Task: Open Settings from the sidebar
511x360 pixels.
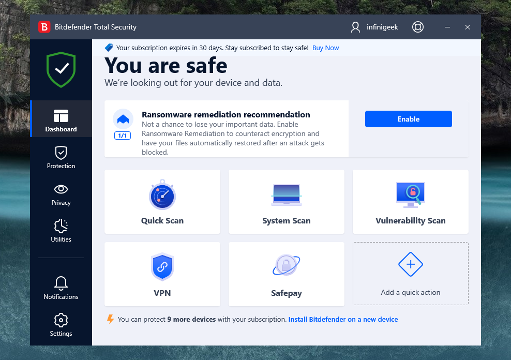Action: [61, 325]
